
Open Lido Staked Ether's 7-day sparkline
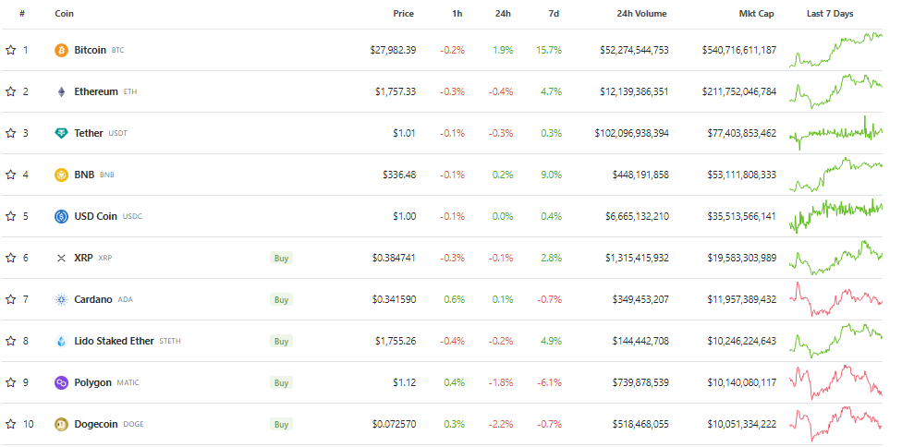pyautogui.click(x=835, y=341)
